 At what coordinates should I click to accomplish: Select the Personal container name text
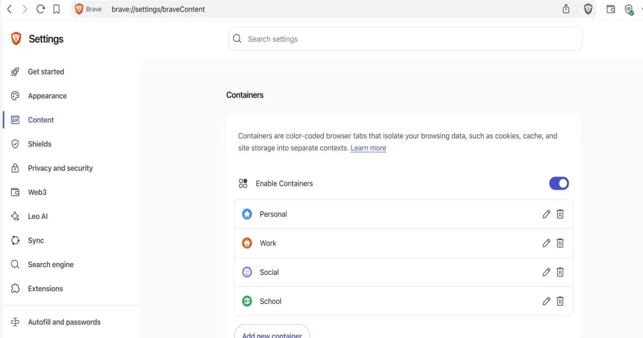pos(273,214)
